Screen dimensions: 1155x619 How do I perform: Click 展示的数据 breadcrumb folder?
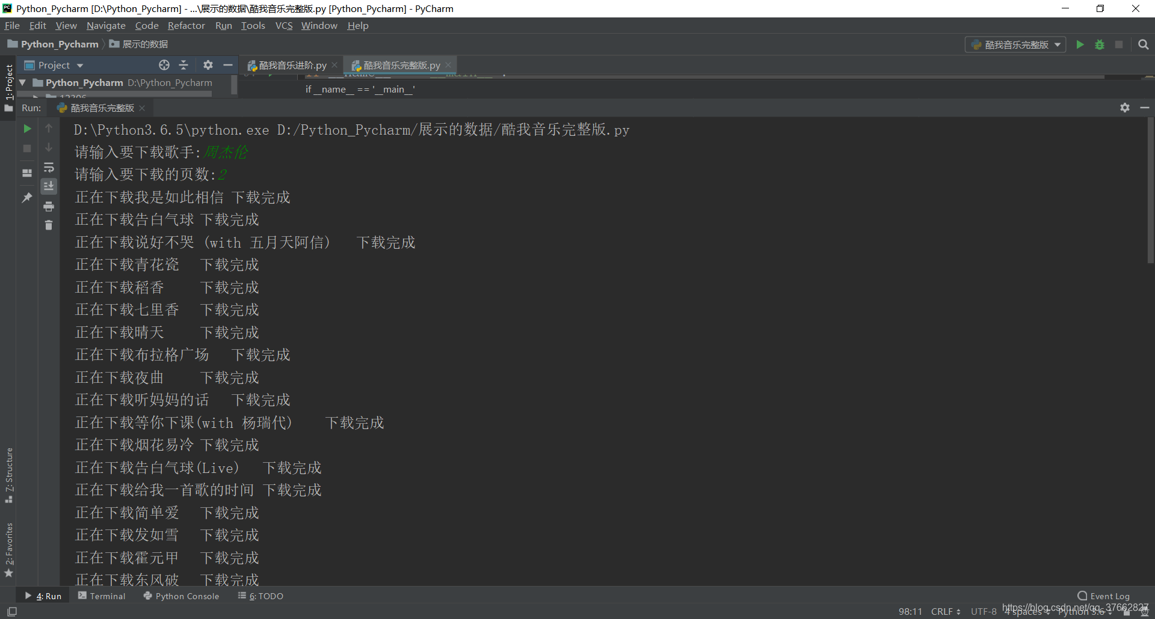pyautogui.click(x=139, y=44)
